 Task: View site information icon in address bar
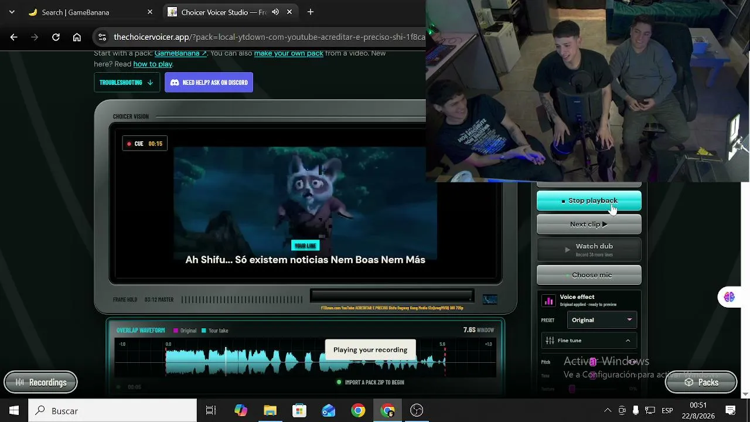[102, 37]
